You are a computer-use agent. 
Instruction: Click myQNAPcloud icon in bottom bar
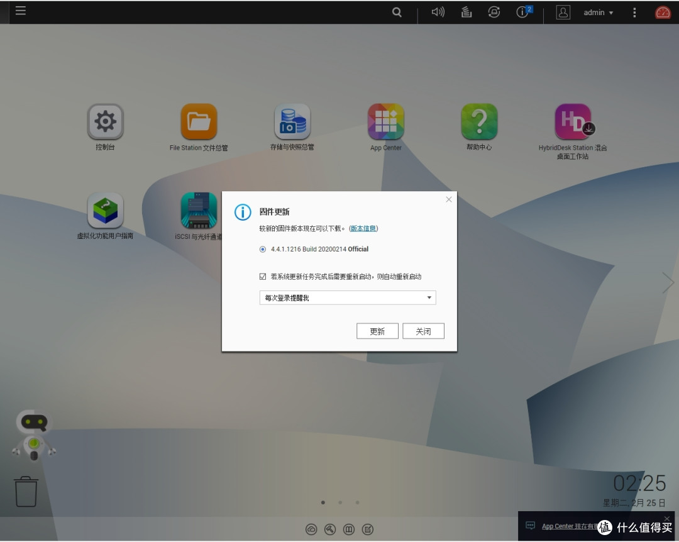[311, 529]
